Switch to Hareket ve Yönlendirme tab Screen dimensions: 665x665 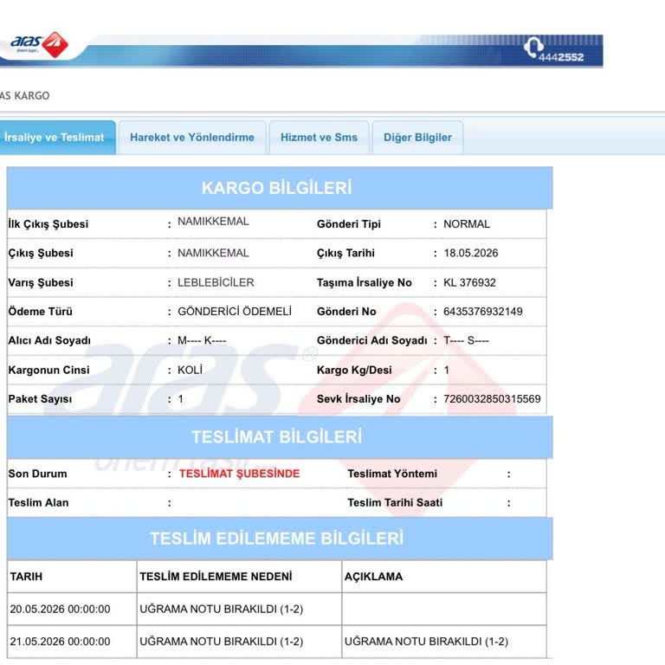tap(192, 138)
